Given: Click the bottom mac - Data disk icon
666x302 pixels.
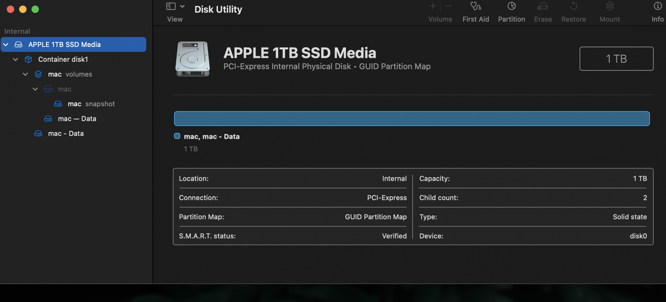Looking at the screenshot, I should coord(38,134).
